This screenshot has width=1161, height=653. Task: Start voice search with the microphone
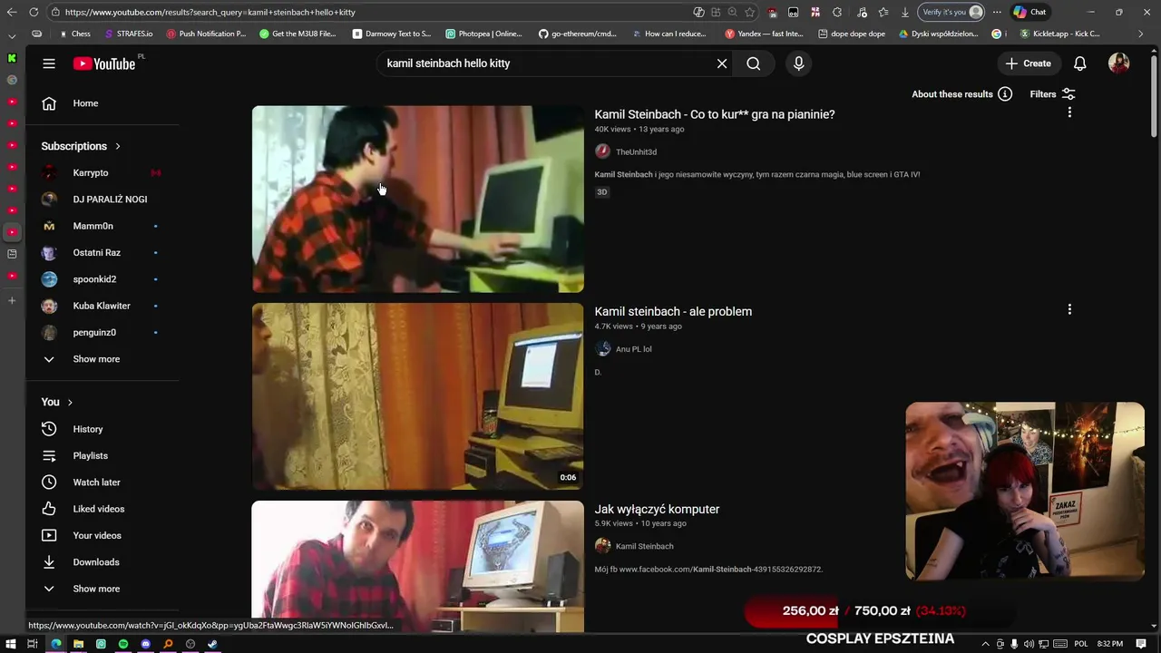pos(799,63)
